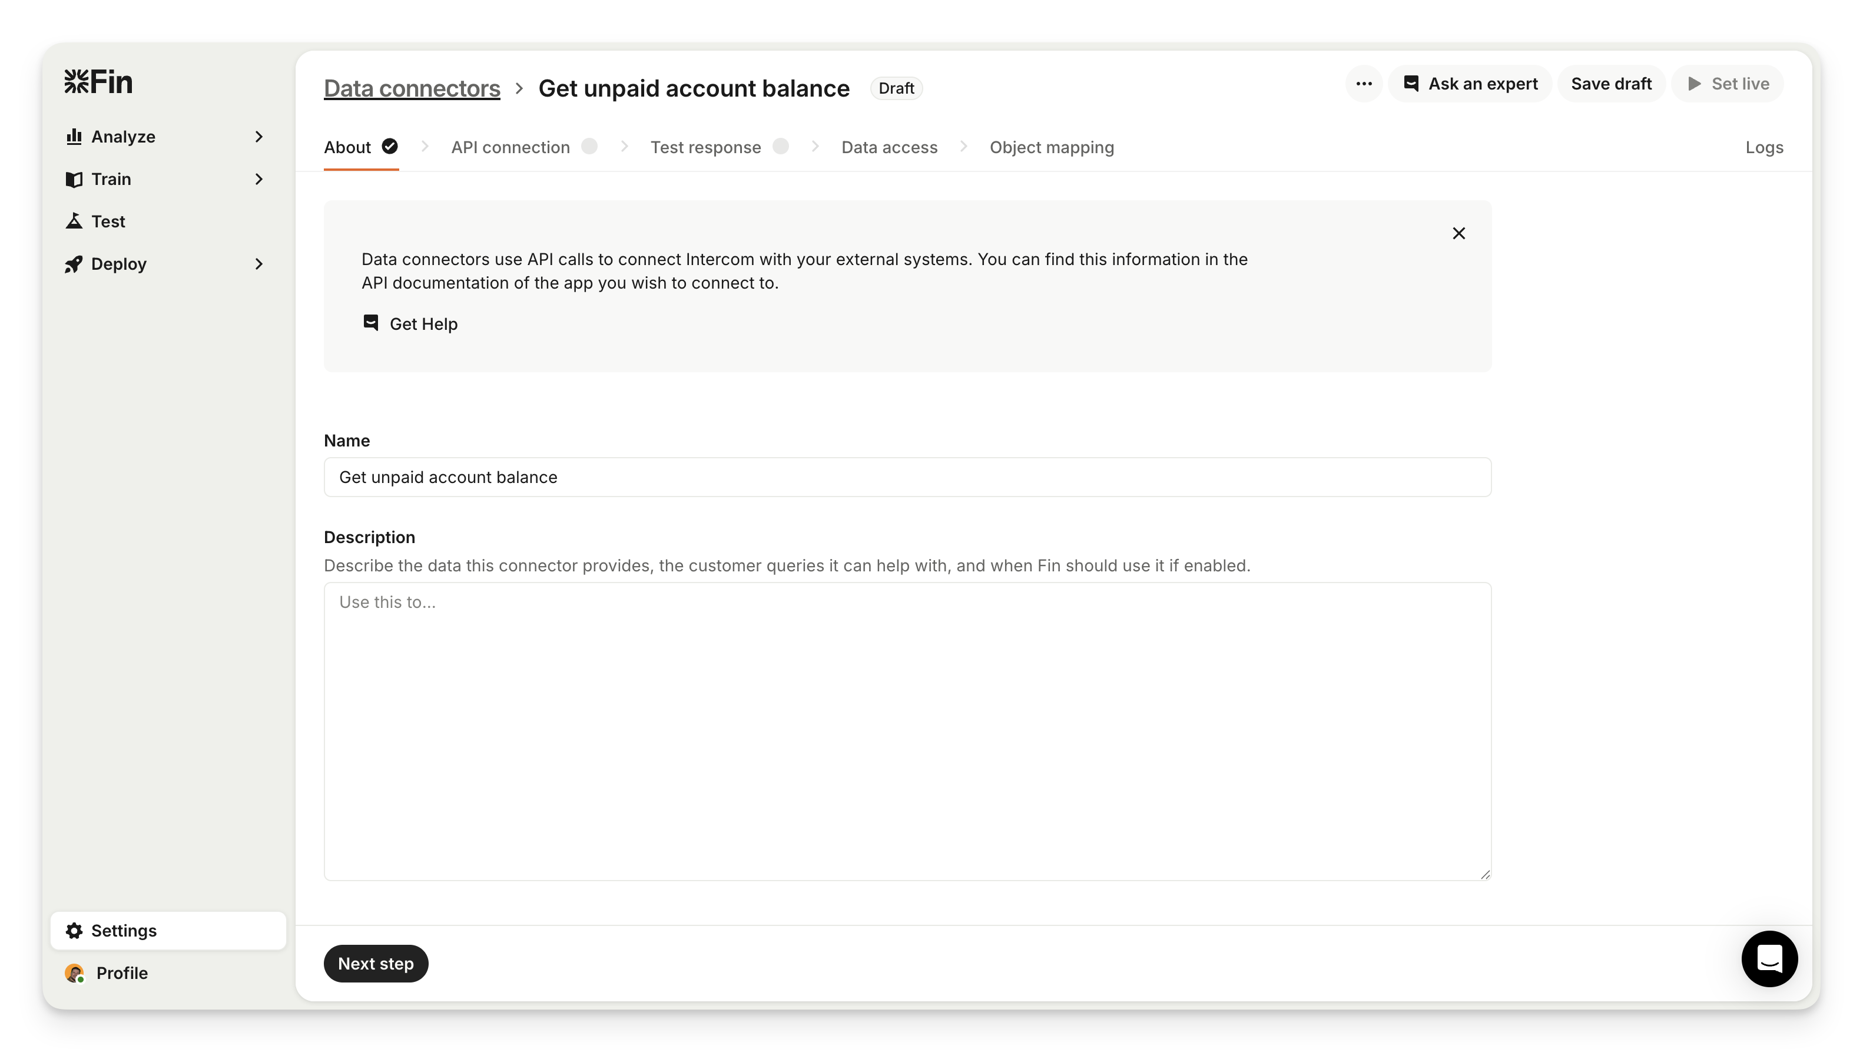This screenshot has width=1863, height=1052.
Task: Open Test via the flask icon
Action: tap(74, 221)
